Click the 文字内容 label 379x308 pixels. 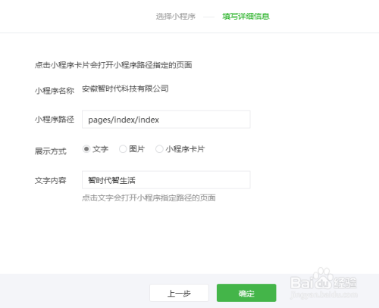51,181
